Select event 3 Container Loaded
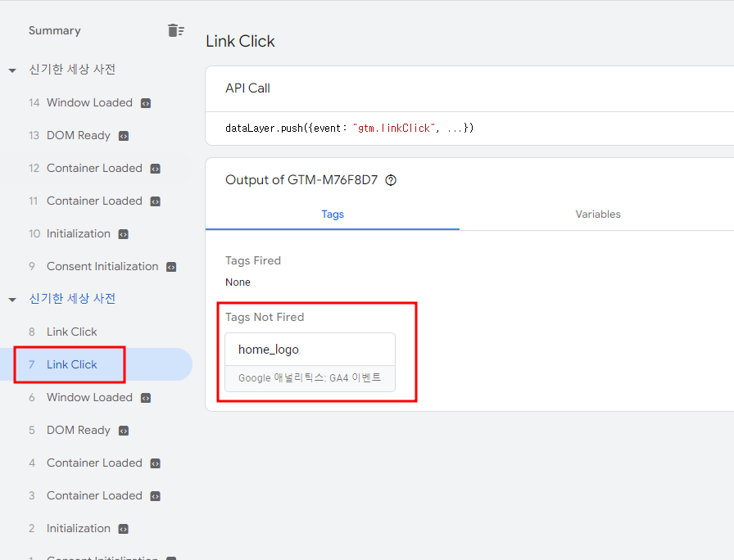The image size is (734, 560). click(96, 495)
